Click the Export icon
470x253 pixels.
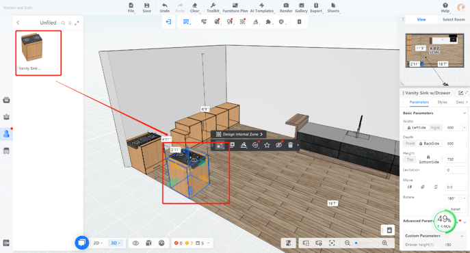316,5
